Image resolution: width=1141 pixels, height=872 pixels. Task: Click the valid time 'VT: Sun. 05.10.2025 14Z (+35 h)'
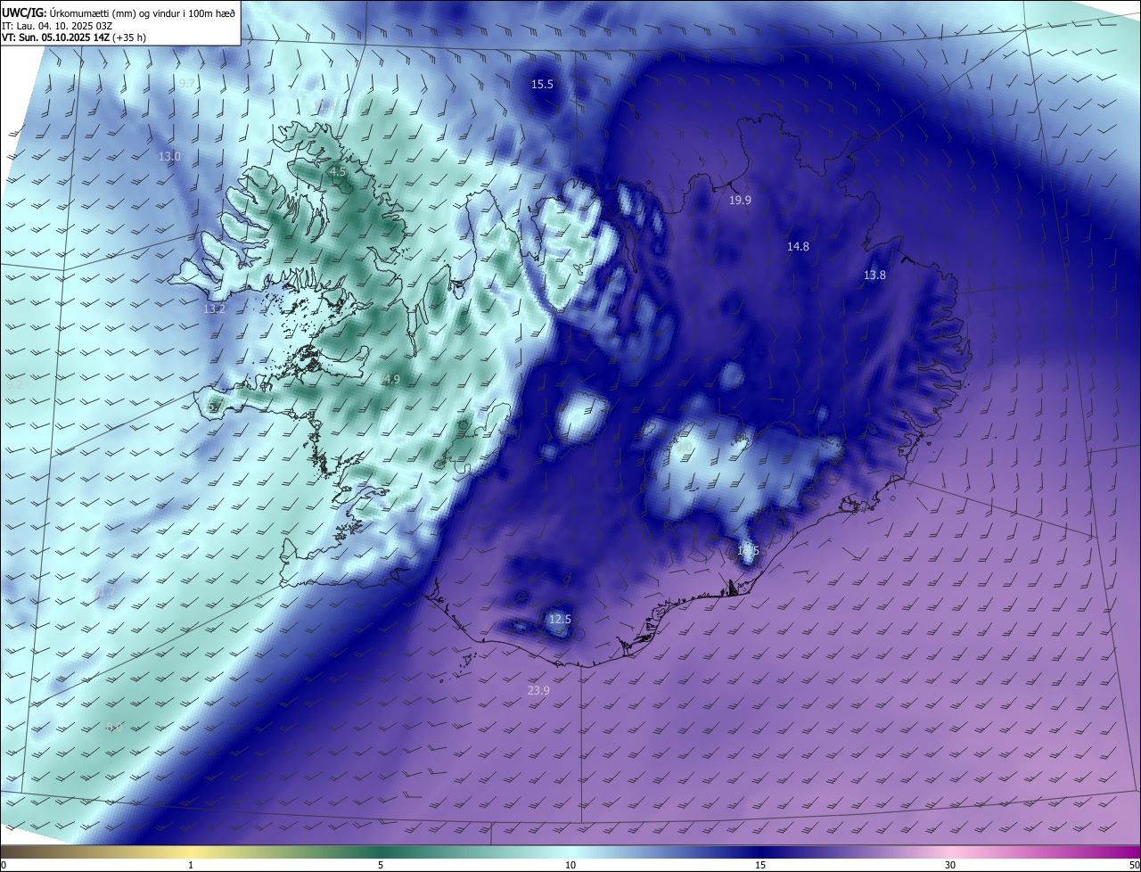pyautogui.click(x=74, y=38)
